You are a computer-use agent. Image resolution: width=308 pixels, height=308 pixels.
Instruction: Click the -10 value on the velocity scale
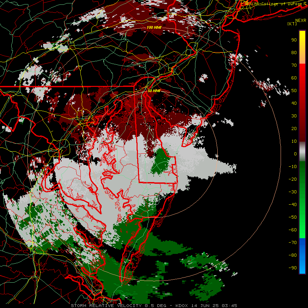click(293, 167)
